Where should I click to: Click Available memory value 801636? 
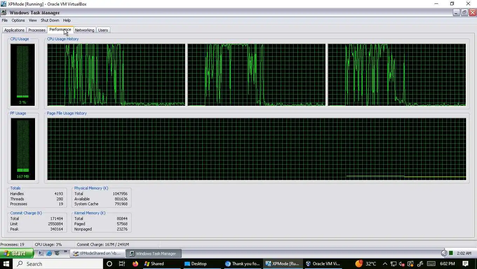point(121,199)
